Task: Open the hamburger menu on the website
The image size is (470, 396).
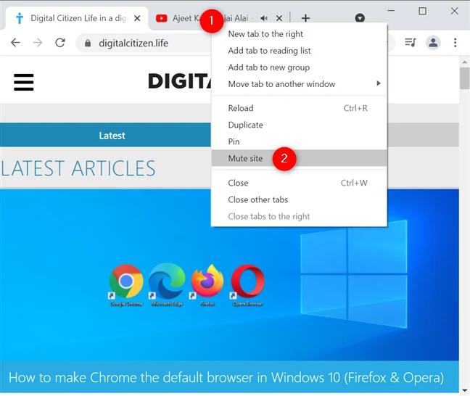Action: pos(24,82)
